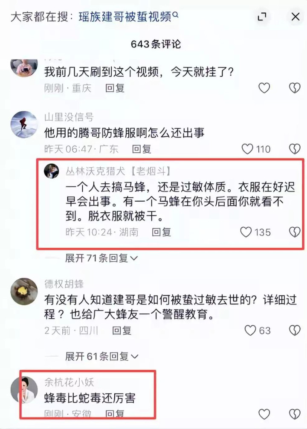This screenshot has width=307, height=429.
Task: Like 山里没信号's comment with 110 likes
Action: click(247, 149)
